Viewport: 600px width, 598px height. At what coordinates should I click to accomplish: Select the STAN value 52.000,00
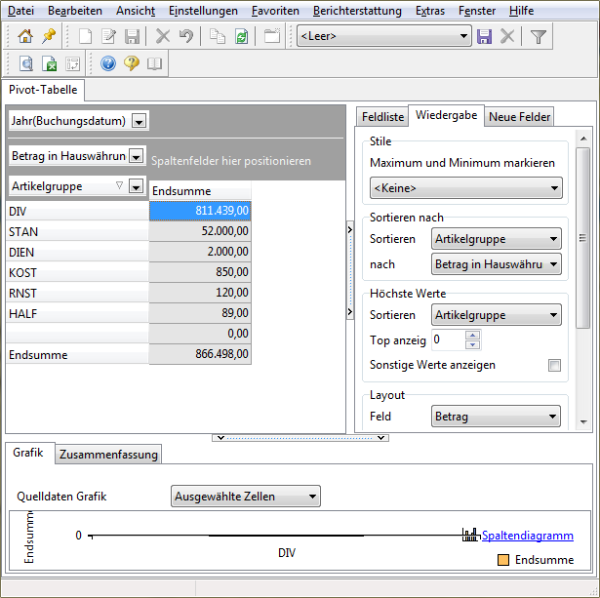click(200, 231)
